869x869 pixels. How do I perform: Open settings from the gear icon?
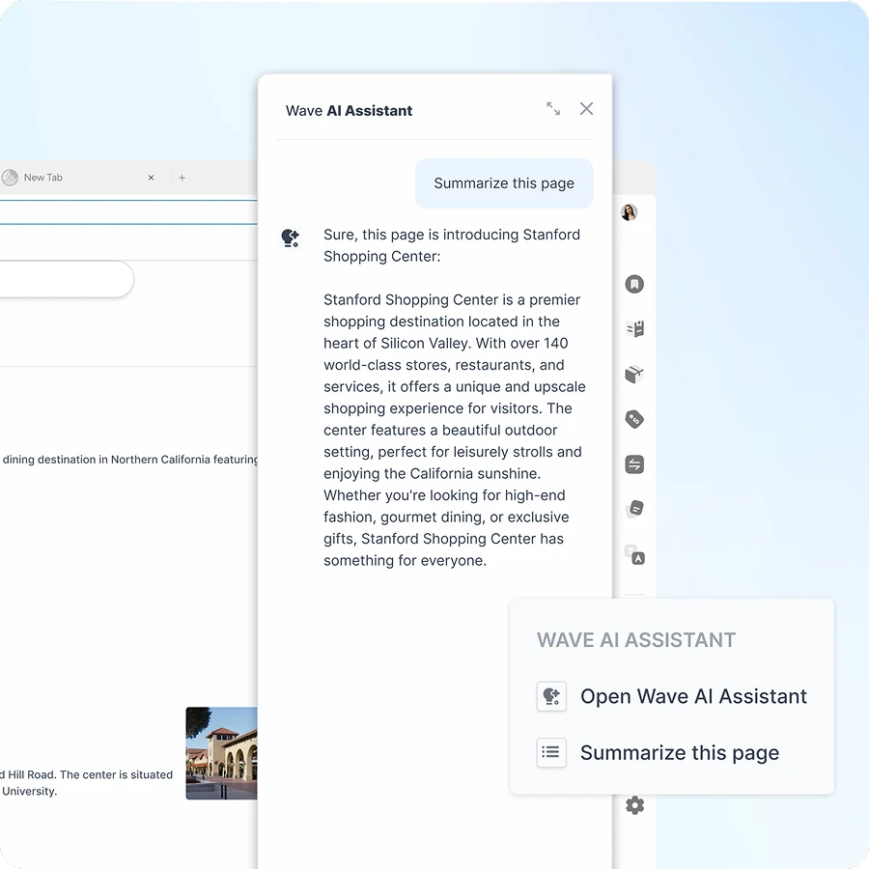(634, 804)
